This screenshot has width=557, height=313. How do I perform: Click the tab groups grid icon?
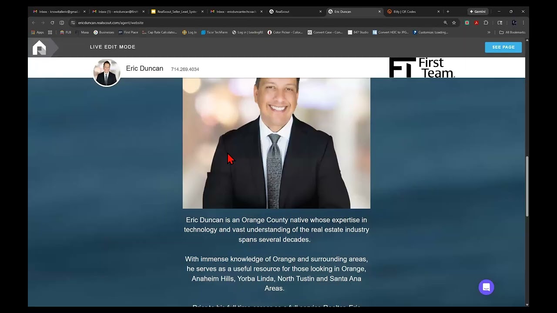click(x=50, y=32)
